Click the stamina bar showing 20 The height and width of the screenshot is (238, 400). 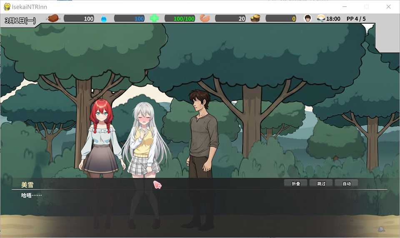tap(230, 19)
